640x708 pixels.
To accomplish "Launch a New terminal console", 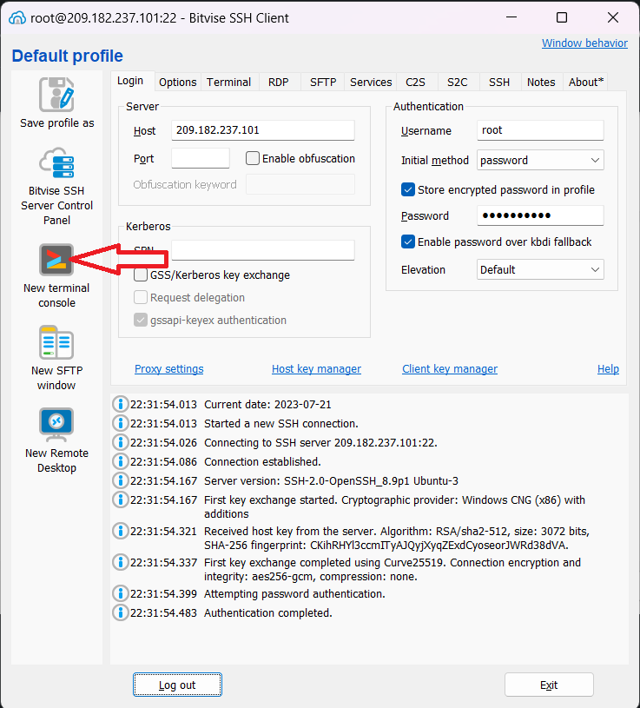I will (56, 260).
